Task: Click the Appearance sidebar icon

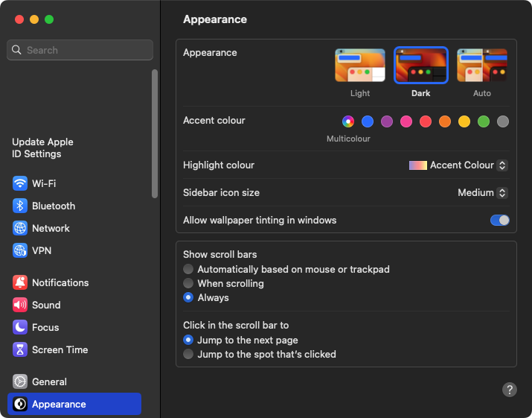Action: click(20, 405)
